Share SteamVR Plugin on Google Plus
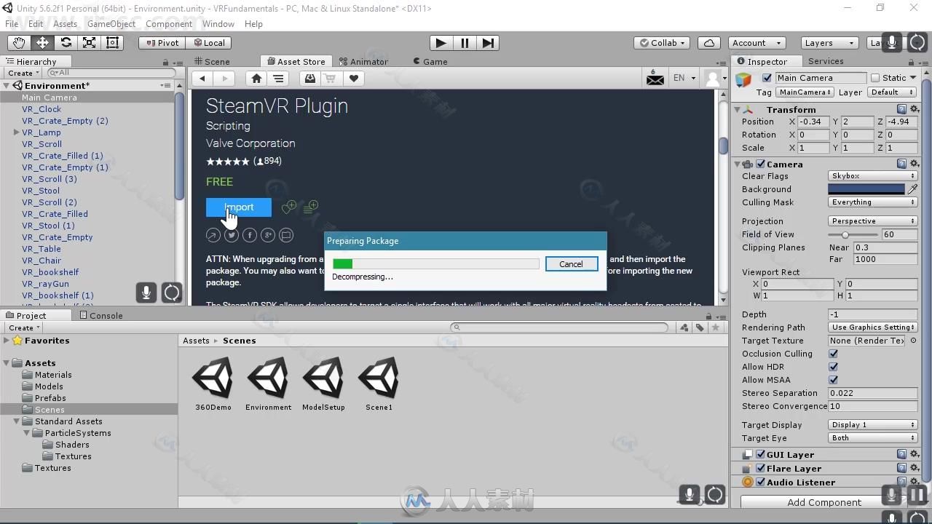 (x=268, y=235)
